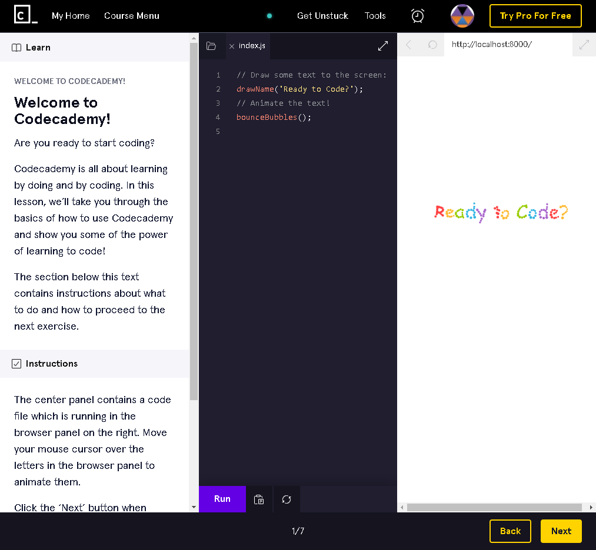Open the My Home page
Screen dimensions: 596x550
[71, 16]
